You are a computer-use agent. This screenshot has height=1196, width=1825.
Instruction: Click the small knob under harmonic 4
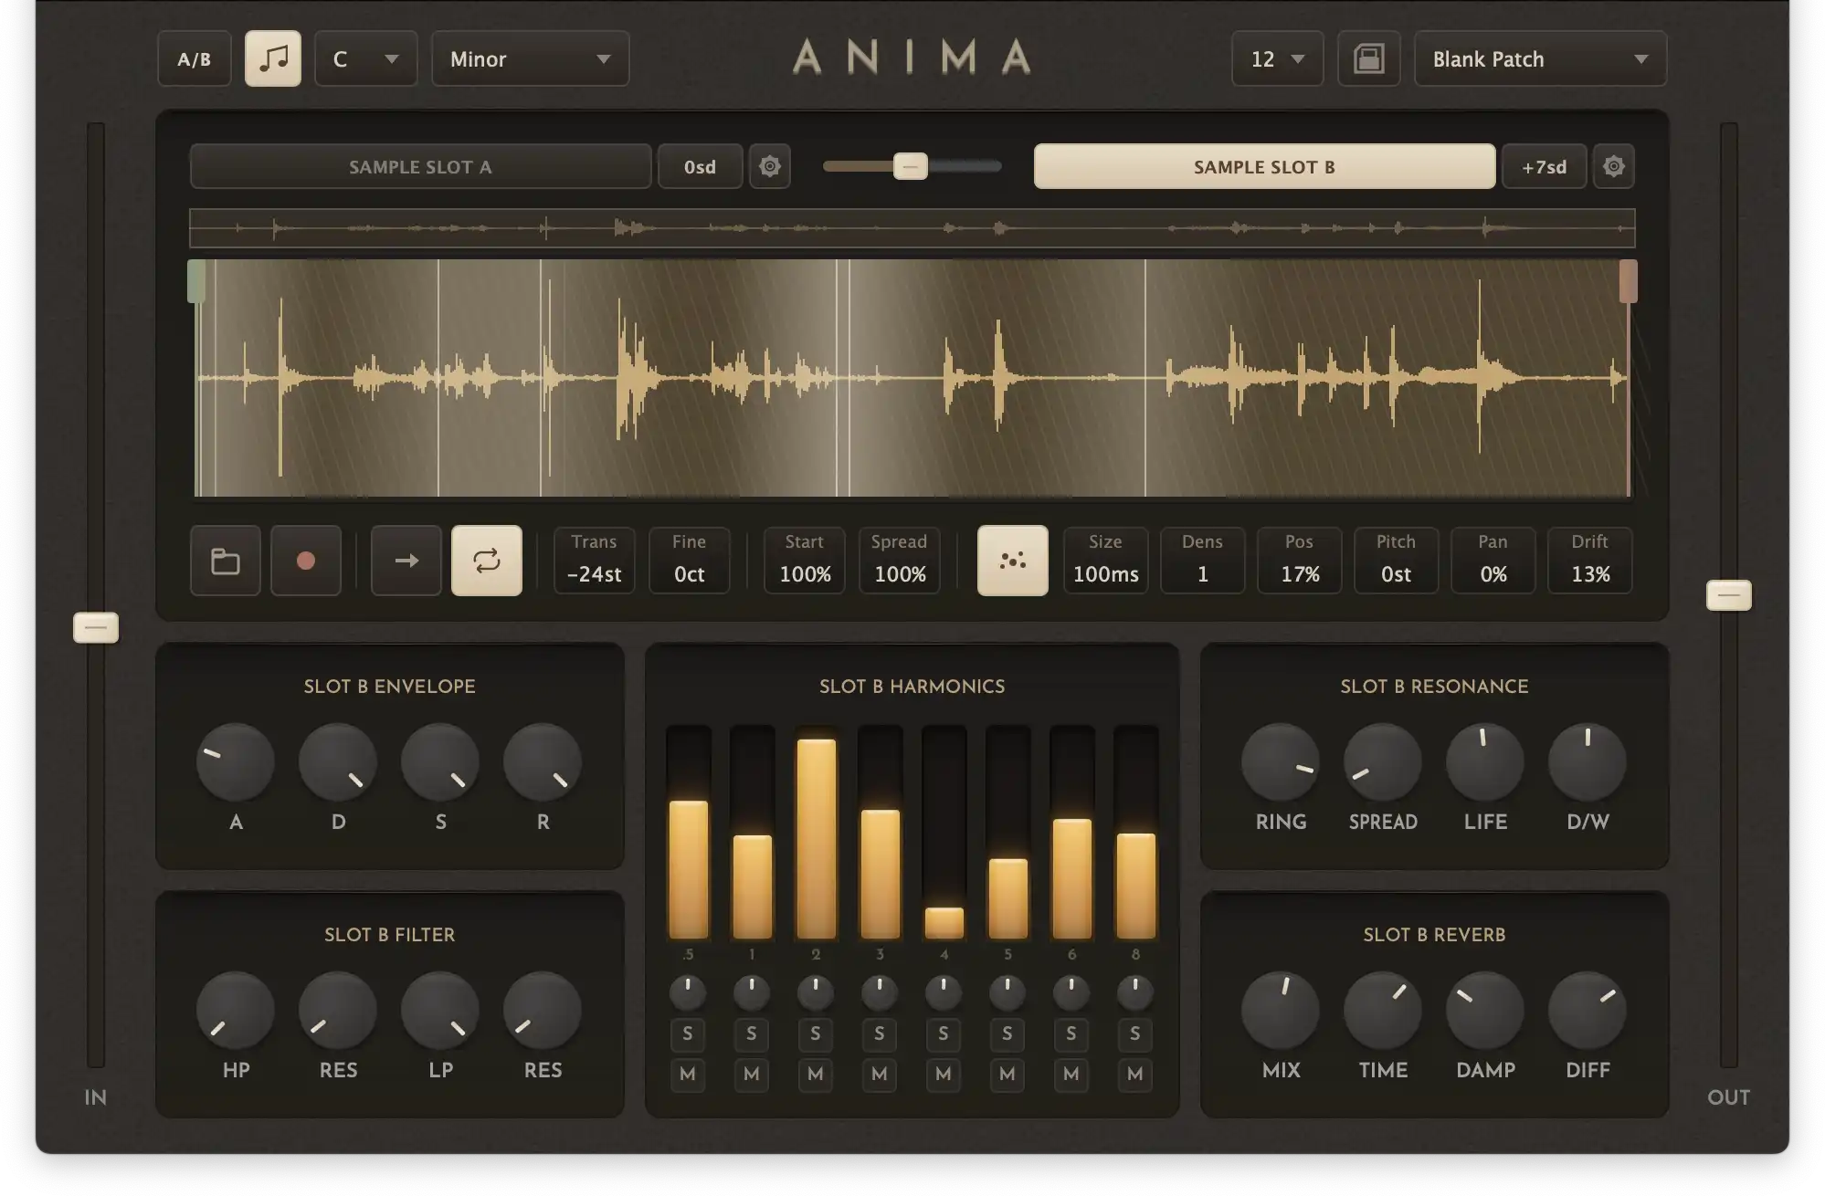tap(944, 991)
